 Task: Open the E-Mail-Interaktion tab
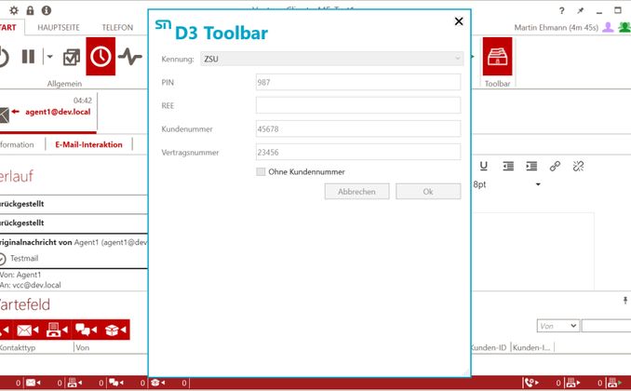point(87,144)
